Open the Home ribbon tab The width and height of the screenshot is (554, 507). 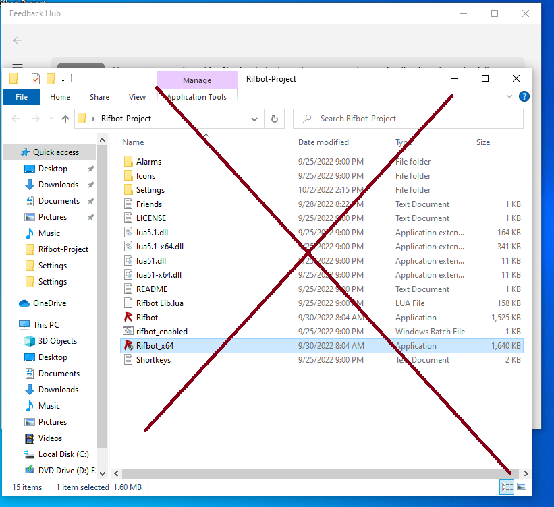60,97
